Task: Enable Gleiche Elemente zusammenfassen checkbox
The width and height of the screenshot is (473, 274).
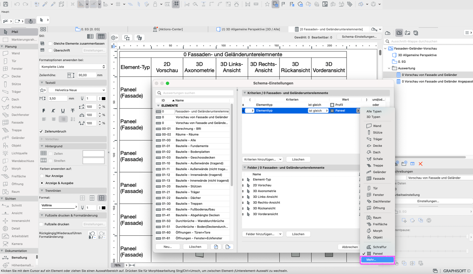Action: [x=50, y=44]
